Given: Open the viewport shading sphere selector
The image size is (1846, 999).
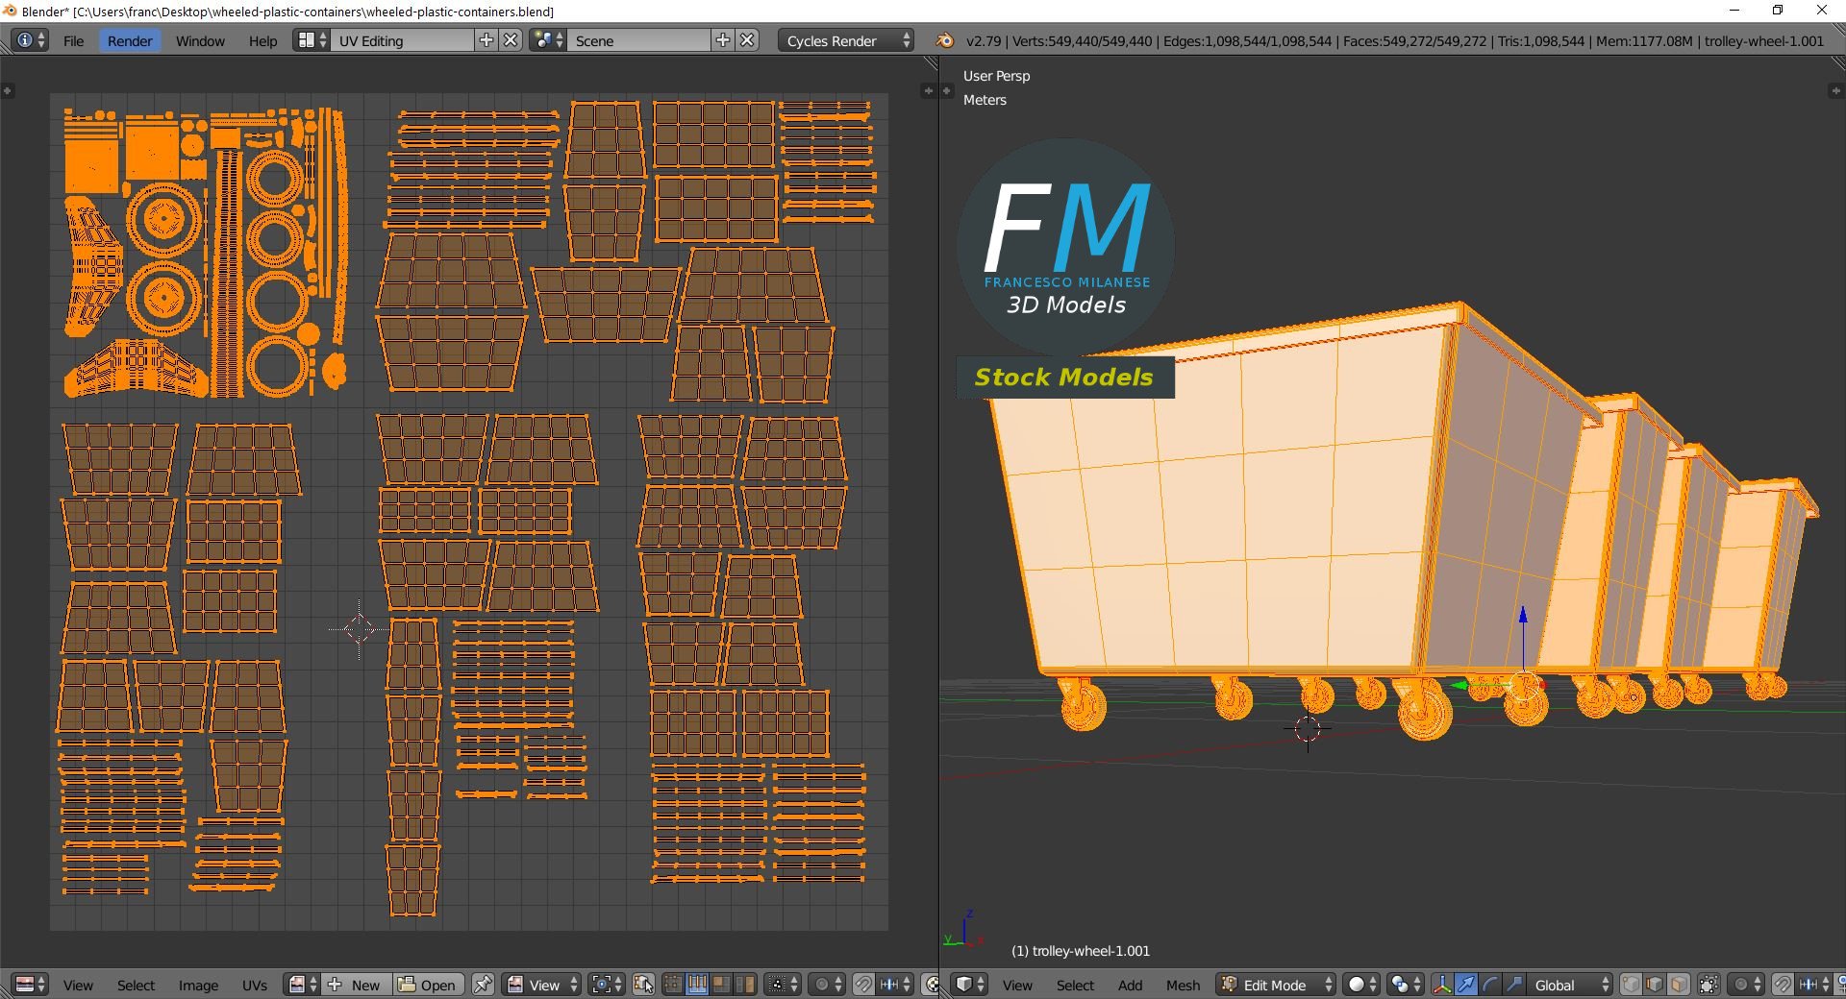Looking at the screenshot, I should (1361, 985).
